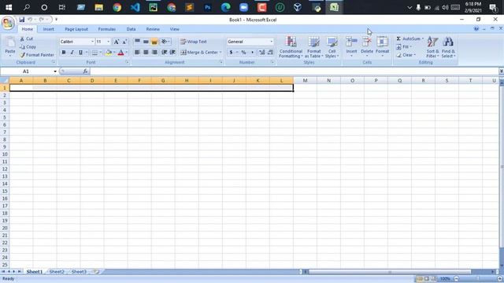Click the Select All corner button
This screenshot has width=504, height=283.
click(5, 80)
